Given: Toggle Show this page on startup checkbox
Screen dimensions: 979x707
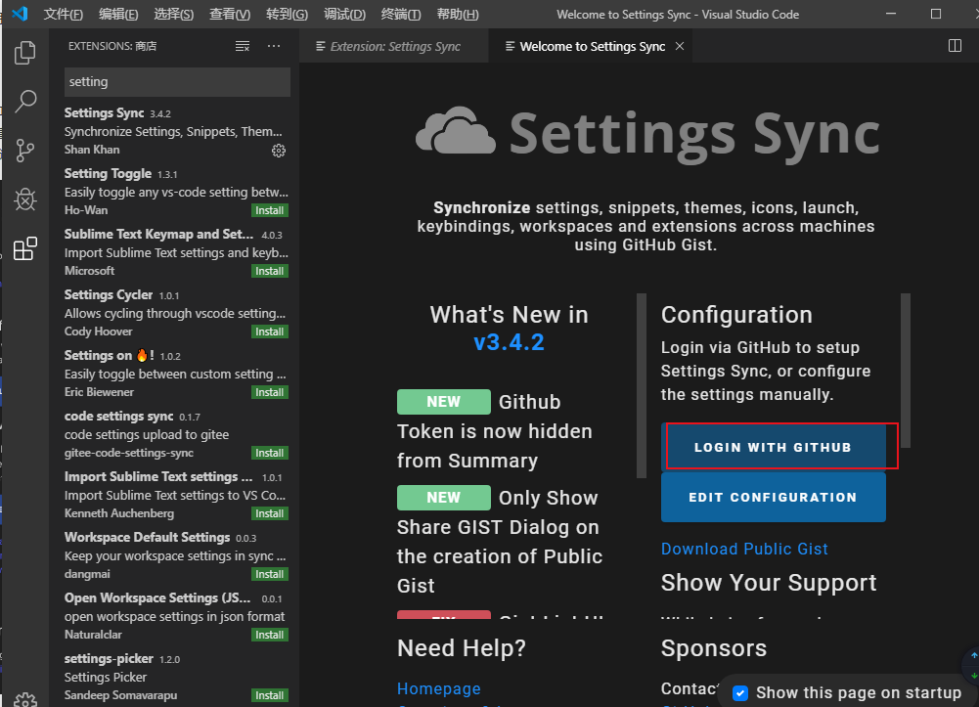Looking at the screenshot, I should (739, 692).
